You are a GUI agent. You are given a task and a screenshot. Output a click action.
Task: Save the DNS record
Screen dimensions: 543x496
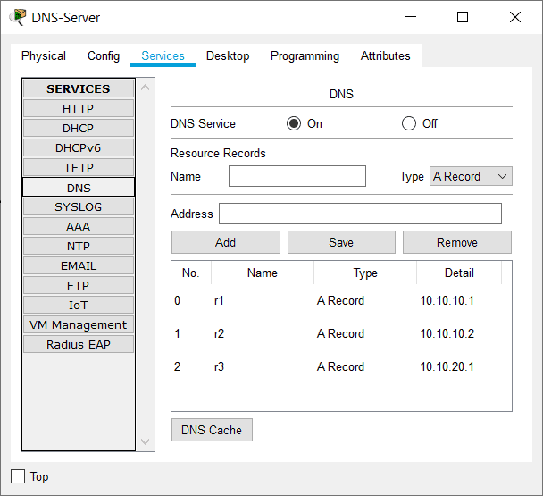tap(341, 242)
